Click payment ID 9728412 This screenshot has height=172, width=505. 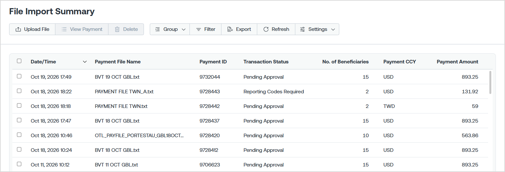(209, 150)
